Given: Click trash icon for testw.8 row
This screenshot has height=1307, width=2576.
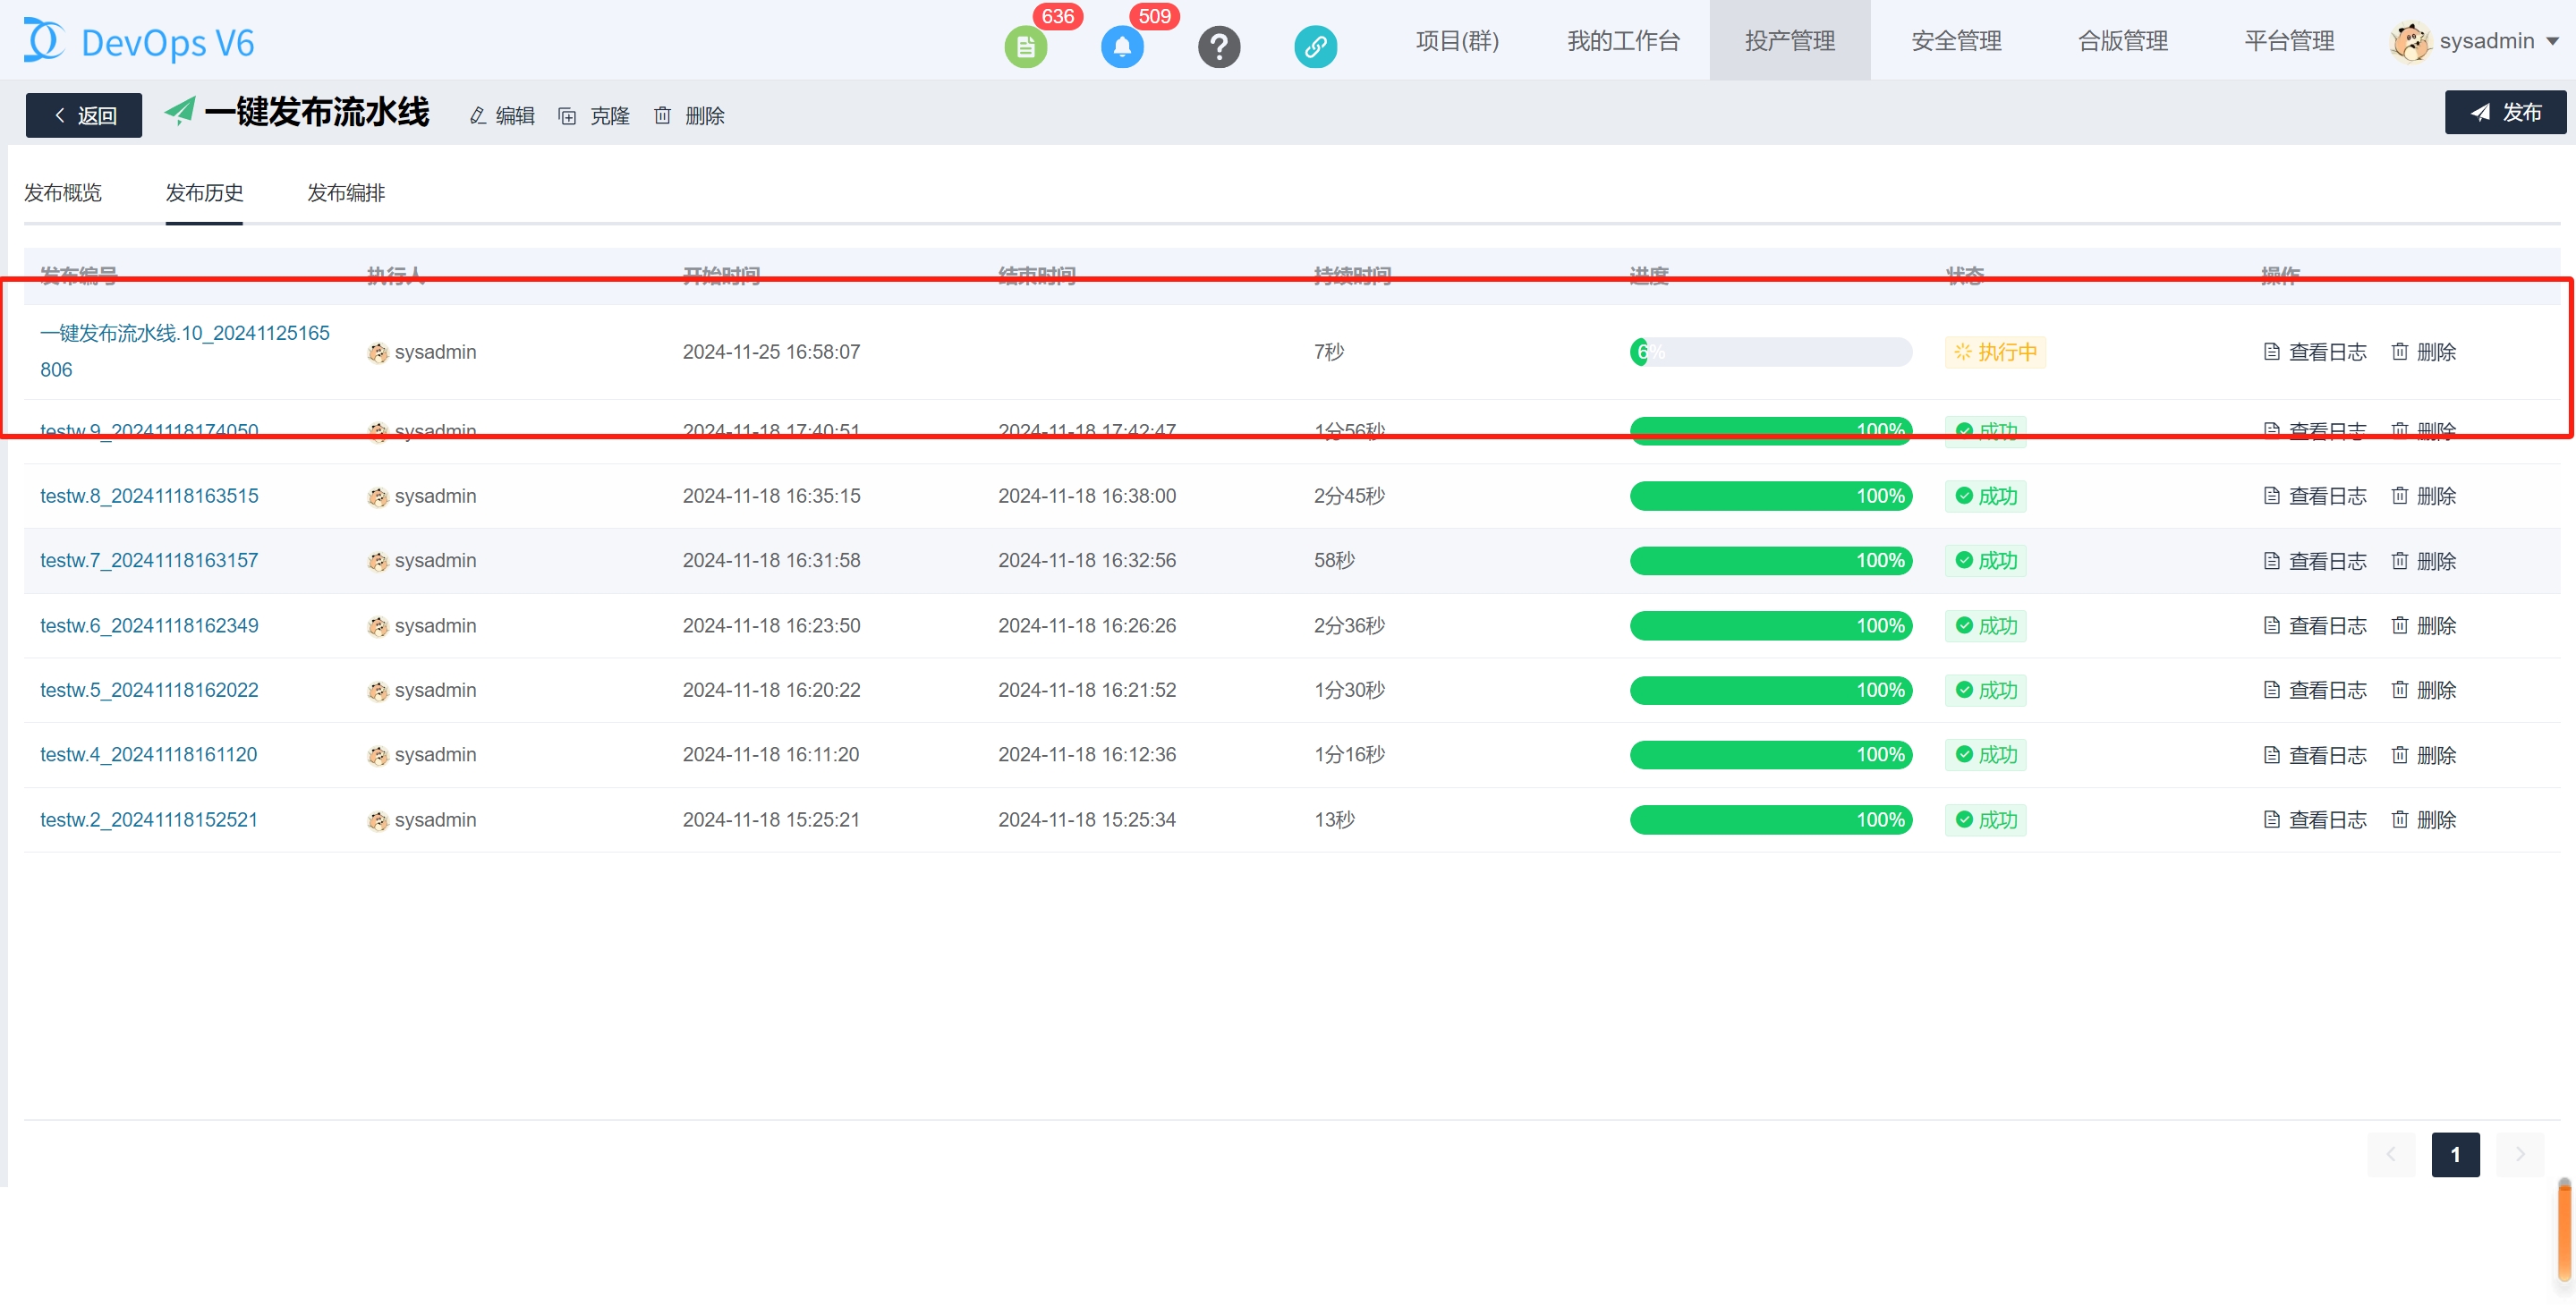Looking at the screenshot, I should point(2399,495).
